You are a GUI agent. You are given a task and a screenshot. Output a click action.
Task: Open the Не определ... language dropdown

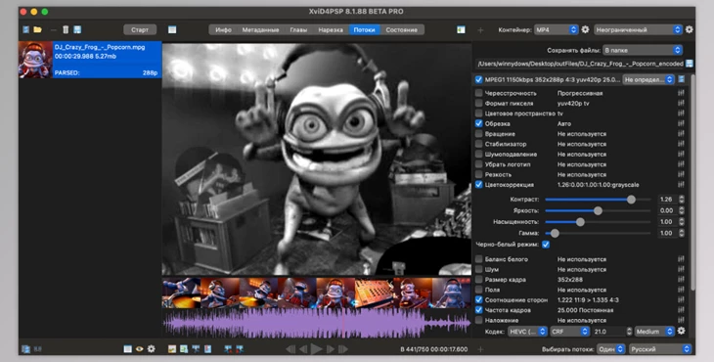647,79
